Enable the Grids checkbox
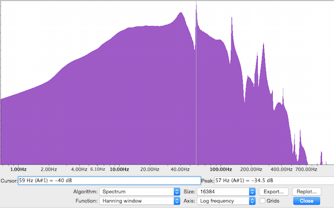 (x=262, y=201)
